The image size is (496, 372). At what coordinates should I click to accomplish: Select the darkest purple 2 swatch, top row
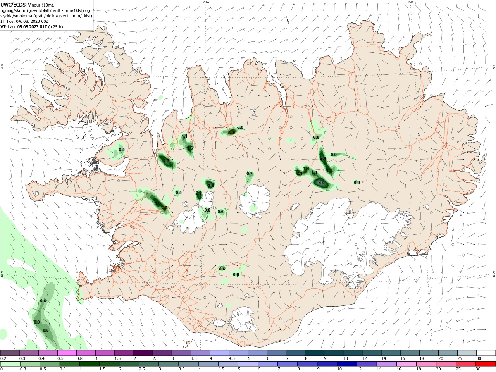click(x=143, y=353)
